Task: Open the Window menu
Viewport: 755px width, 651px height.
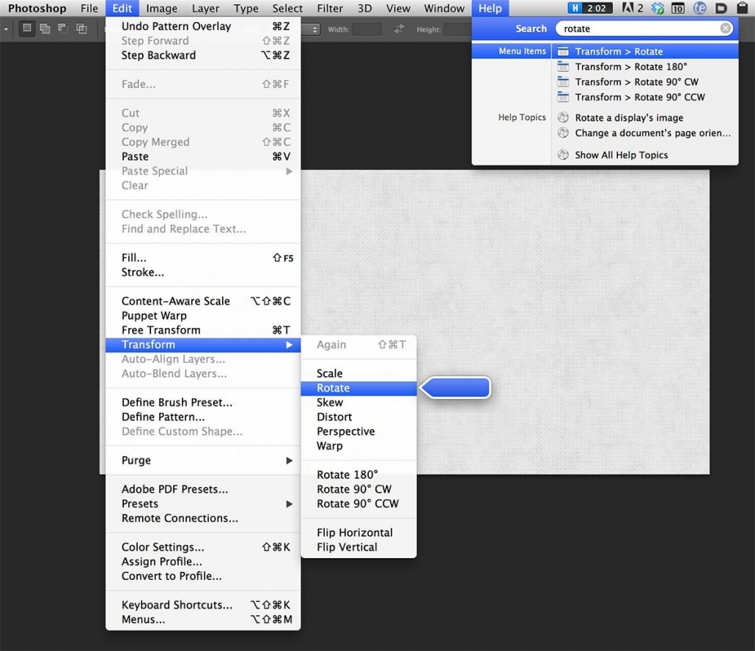Action: click(x=444, y=8)
